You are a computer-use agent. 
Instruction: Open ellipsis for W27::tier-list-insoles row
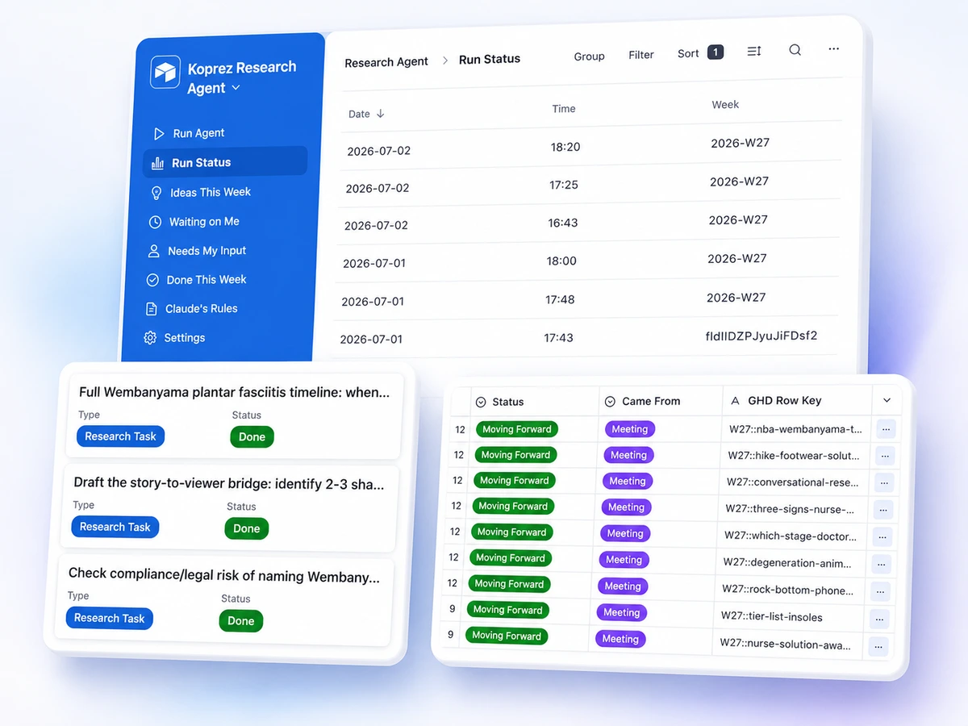[x=879, y=619]
